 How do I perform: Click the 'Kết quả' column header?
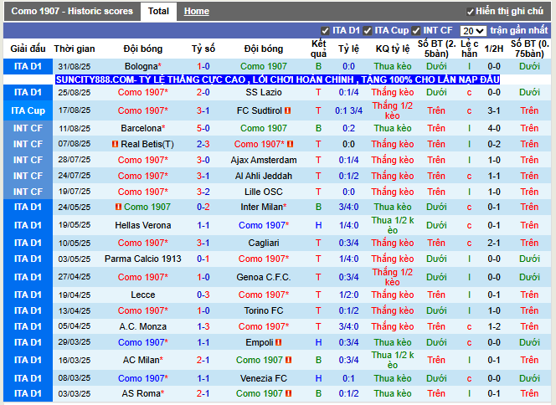pyautogui.click(x=318, y=49)
